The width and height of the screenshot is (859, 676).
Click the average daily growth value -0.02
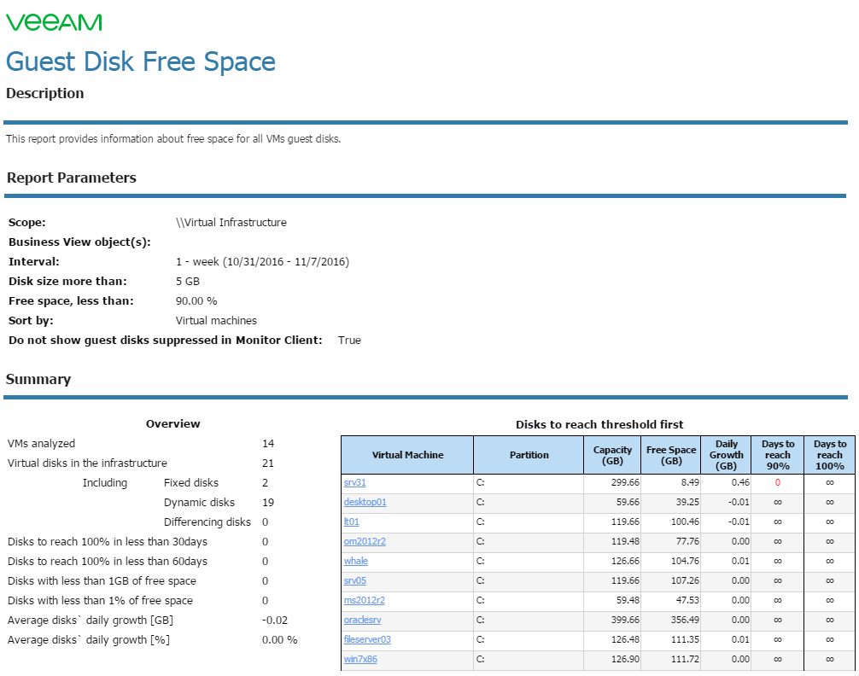tap(274, 621)
